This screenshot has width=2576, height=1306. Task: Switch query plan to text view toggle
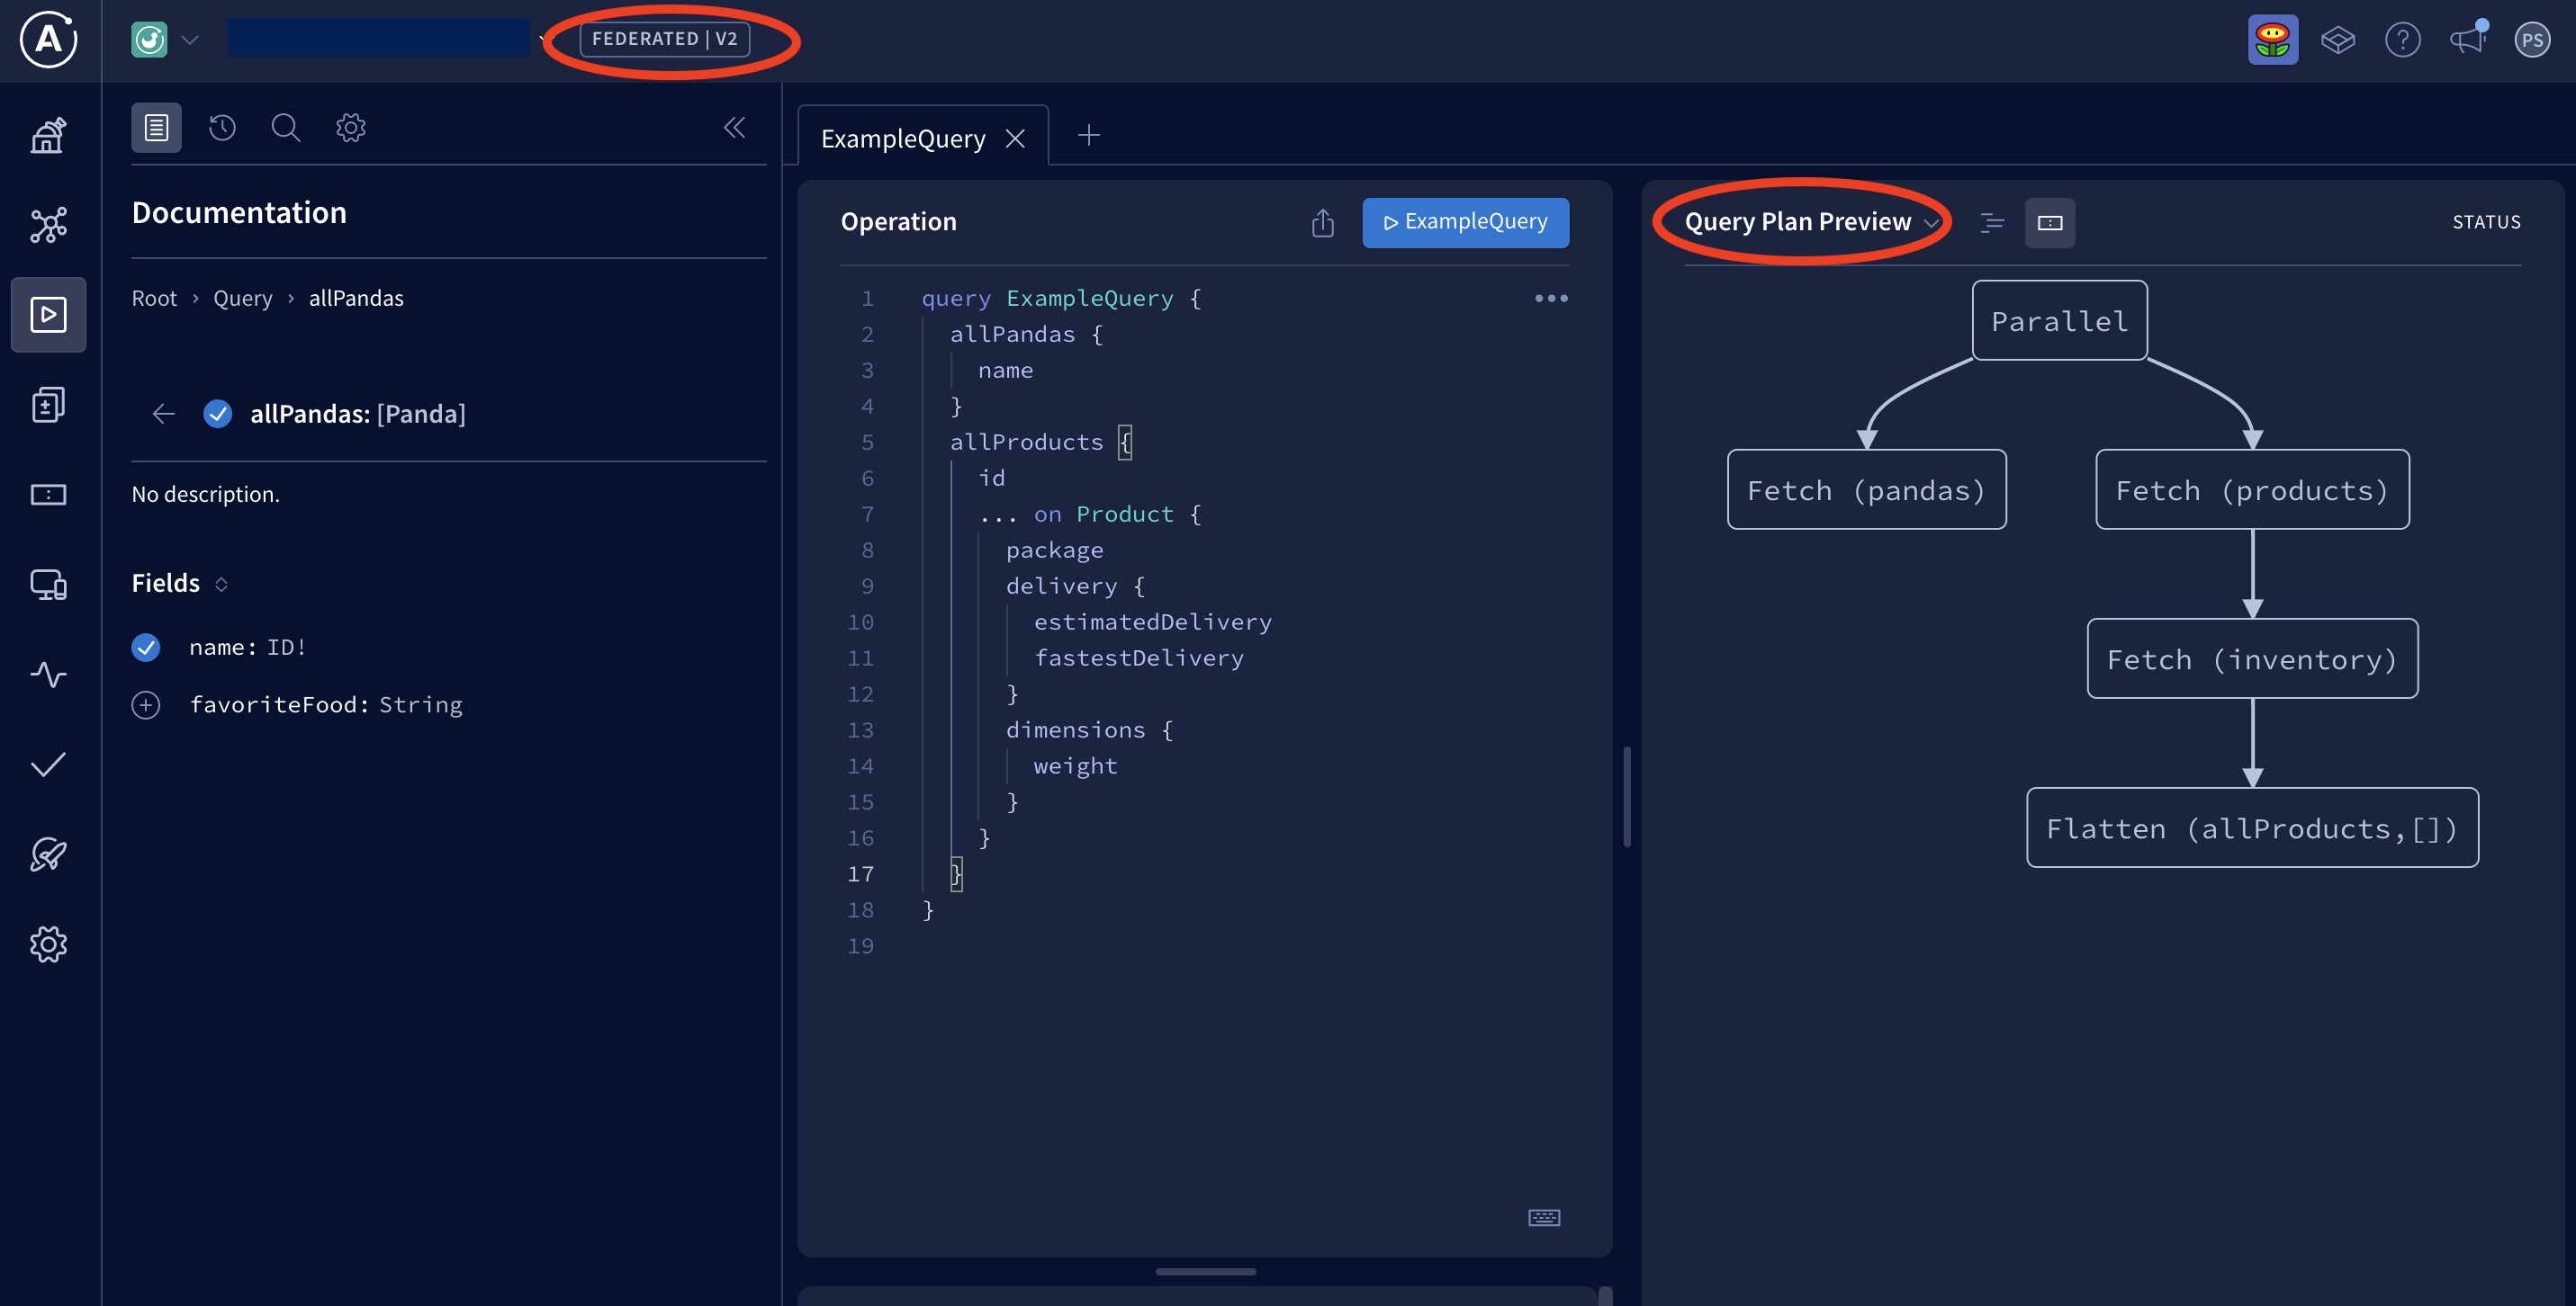pos(1991,222)
